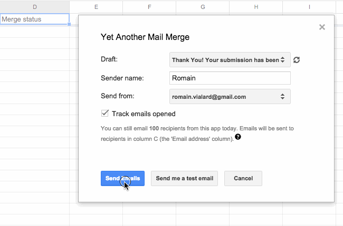This screenshot has width=343, height=226.
Task: Close the Yet Another Mail Merge dialog
Action: pos(322,27)
